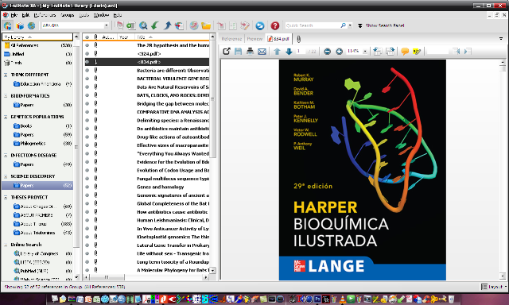Image resolution: width=509 pixels, height=305 pixels.
Task: Open PDF in external viewer
Action: pos(226,51)
